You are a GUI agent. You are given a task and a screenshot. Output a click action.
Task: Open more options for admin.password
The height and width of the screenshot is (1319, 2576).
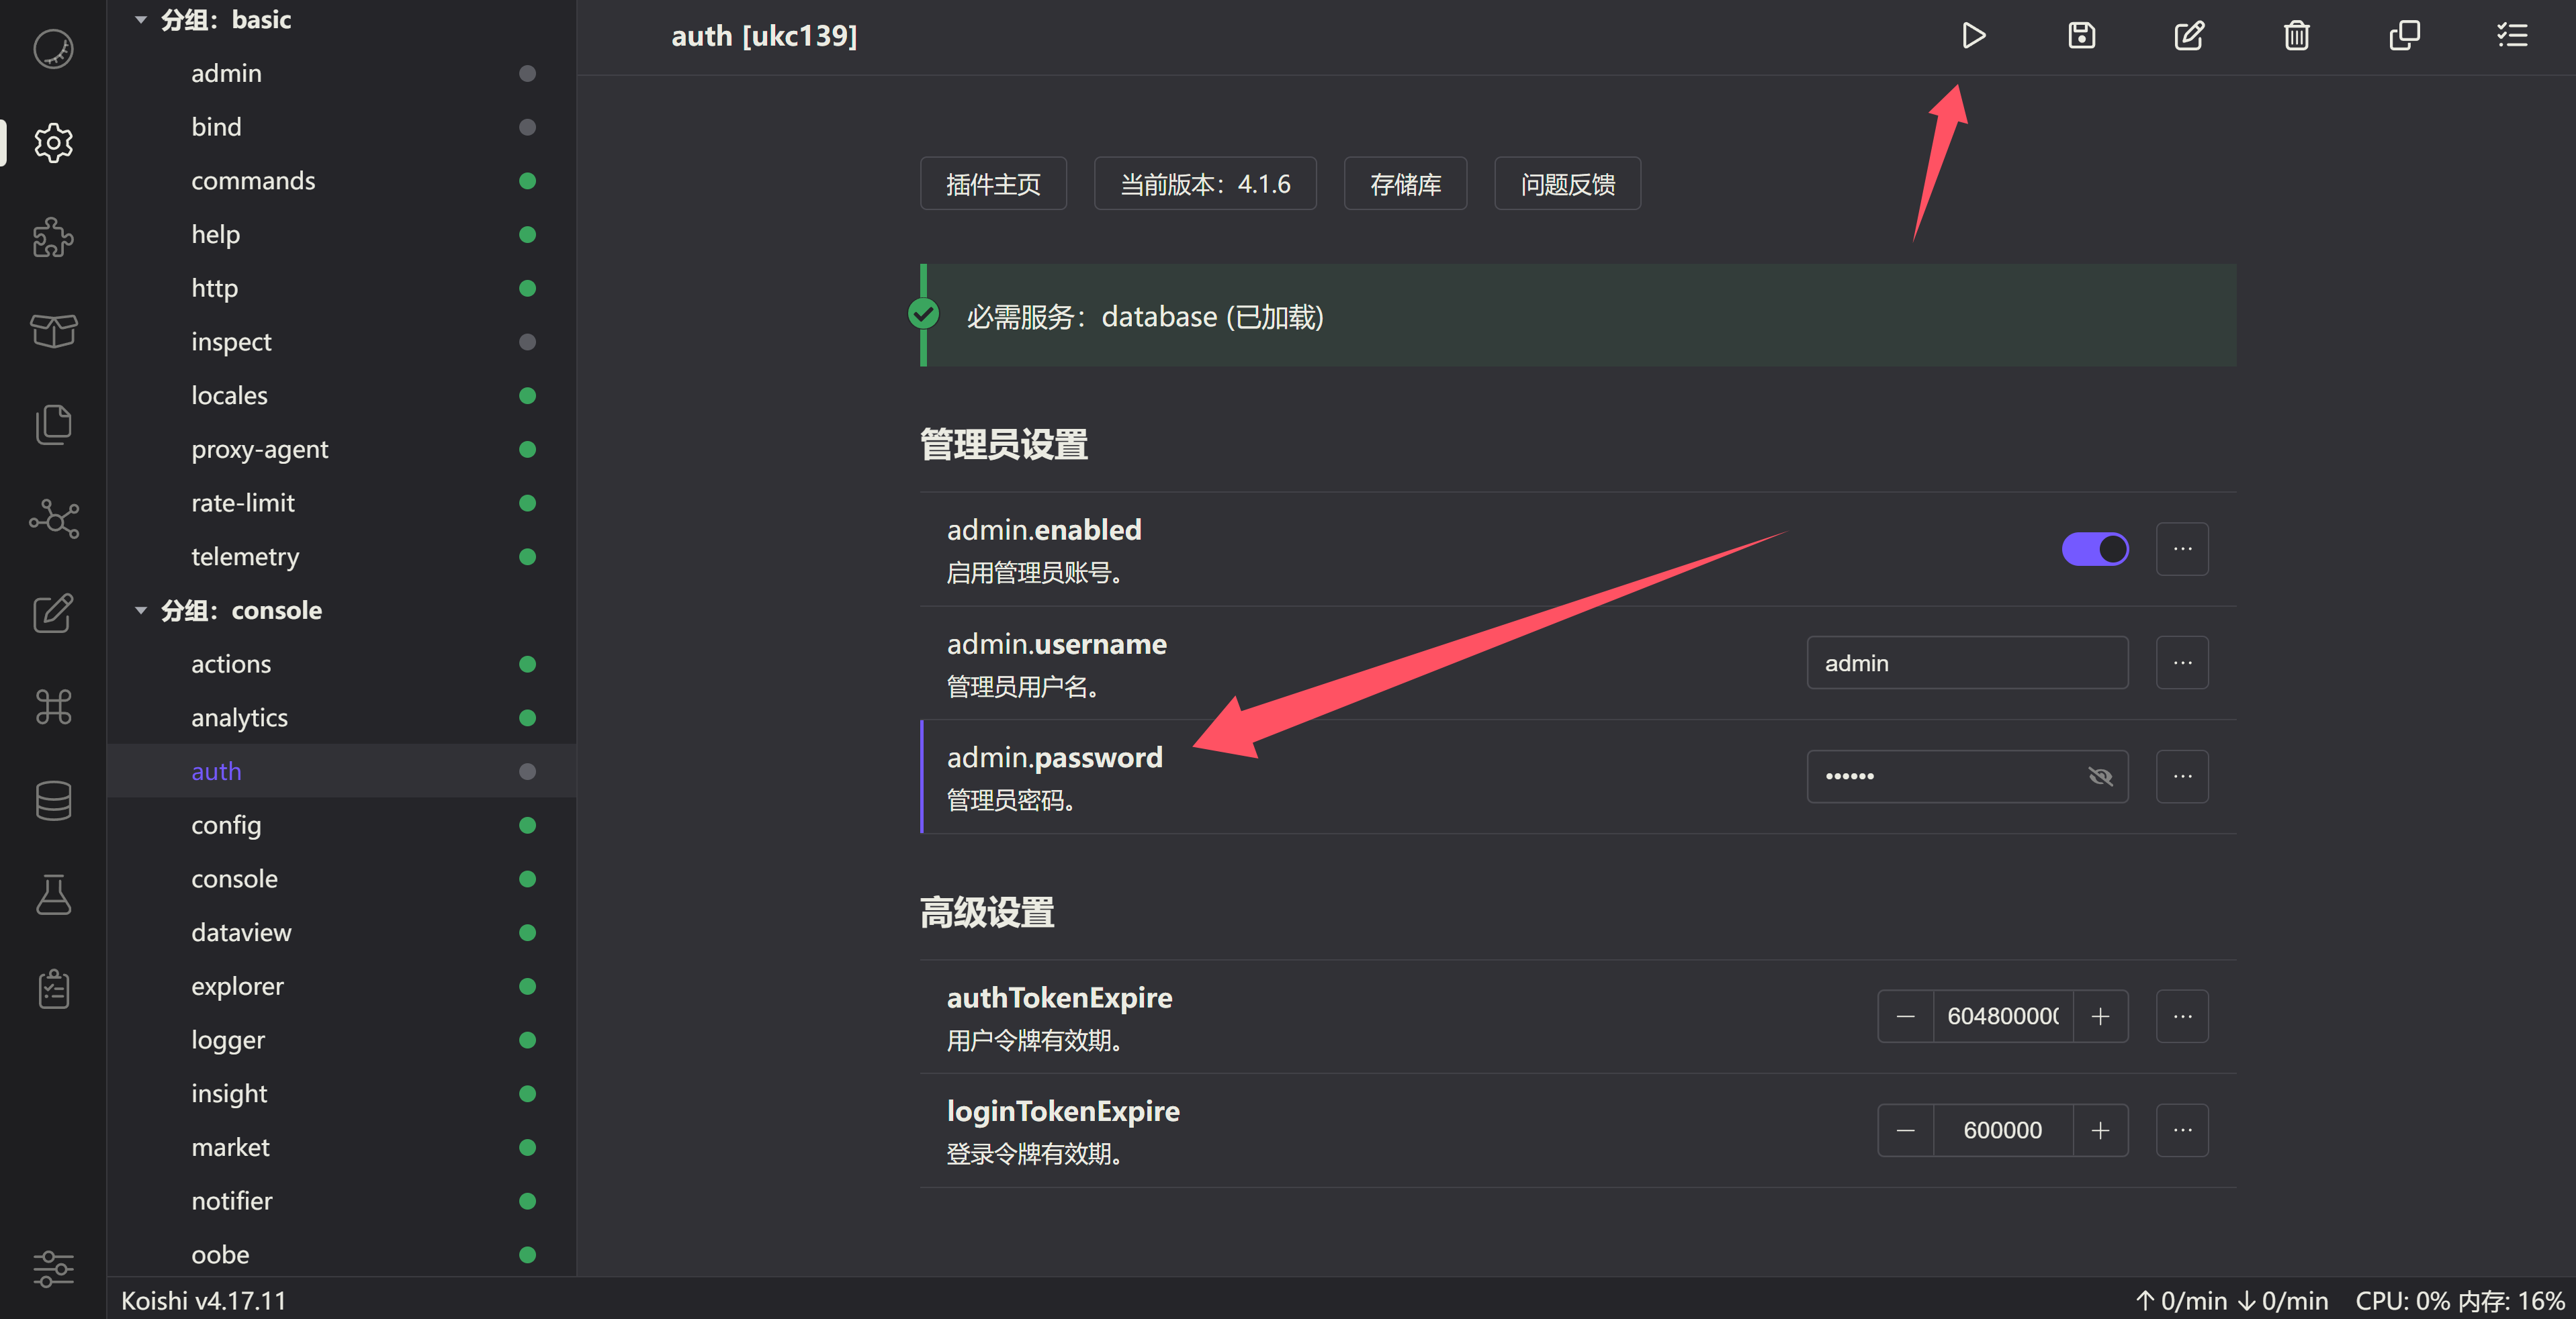[x=2182, y=777]
